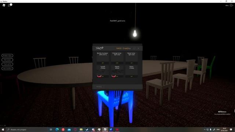Screen dimensions: 235x132
Task: Open the network icon in system tray
Action: (x=208, y=129)
